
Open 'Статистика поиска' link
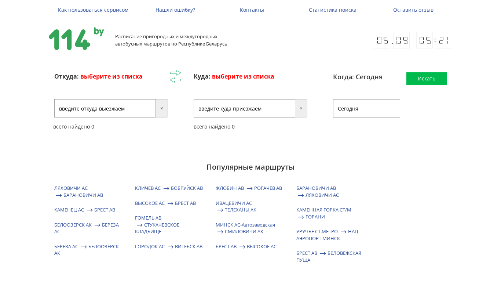[333, 10]
